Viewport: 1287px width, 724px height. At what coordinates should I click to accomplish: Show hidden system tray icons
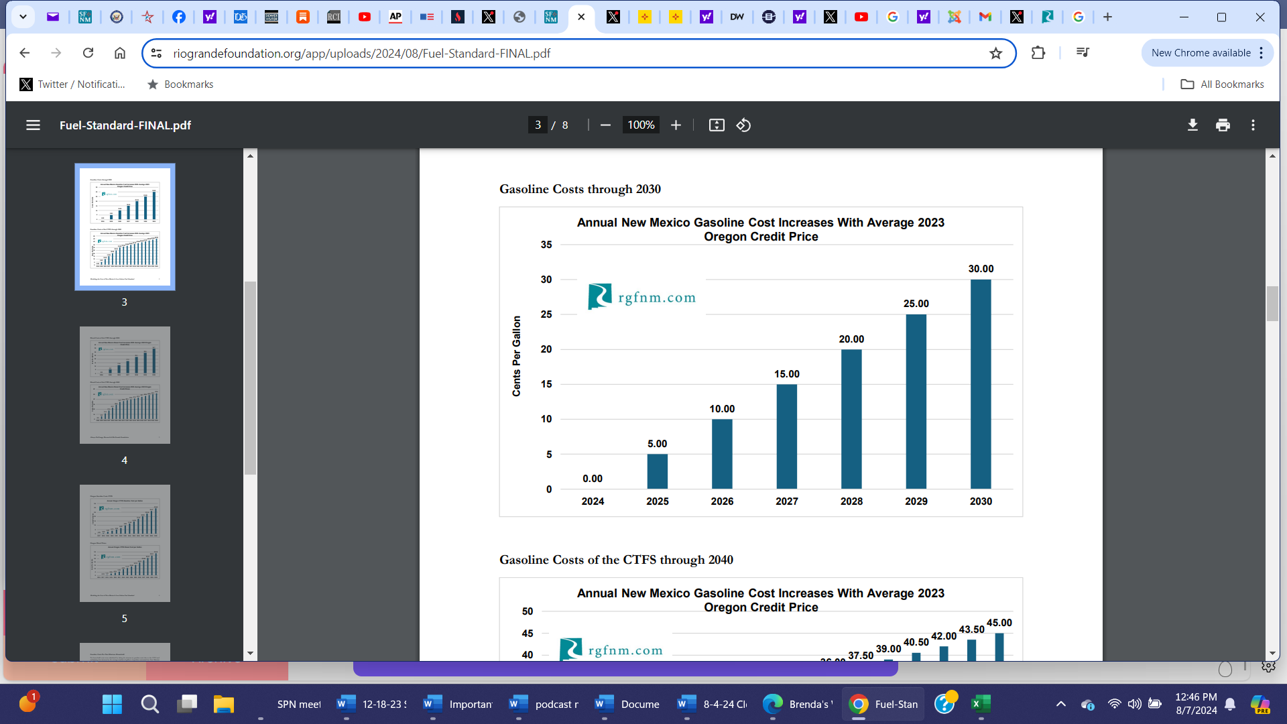click(1060, 704)
